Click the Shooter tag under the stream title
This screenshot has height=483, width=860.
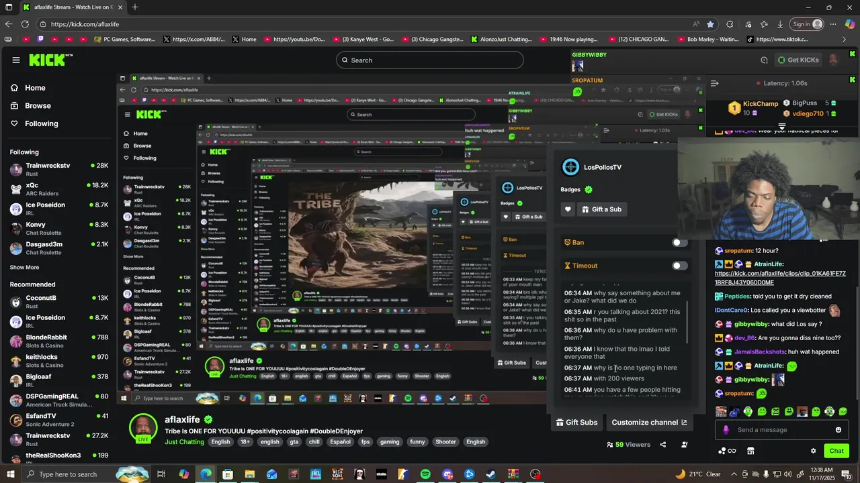(445, 442)
